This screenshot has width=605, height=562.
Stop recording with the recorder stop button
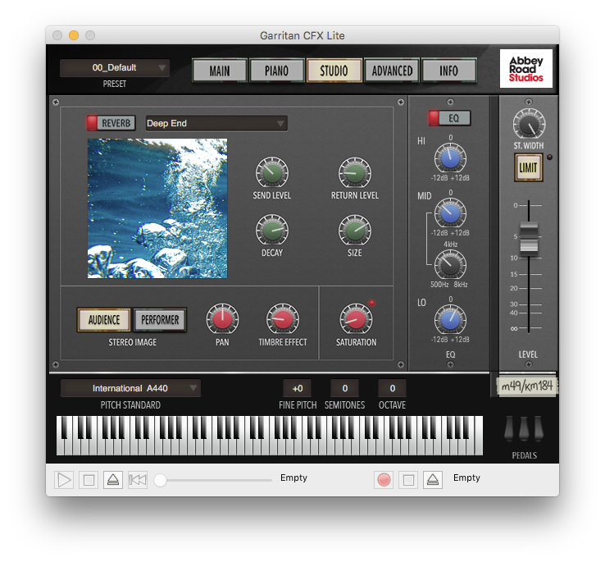coord(408,480)
